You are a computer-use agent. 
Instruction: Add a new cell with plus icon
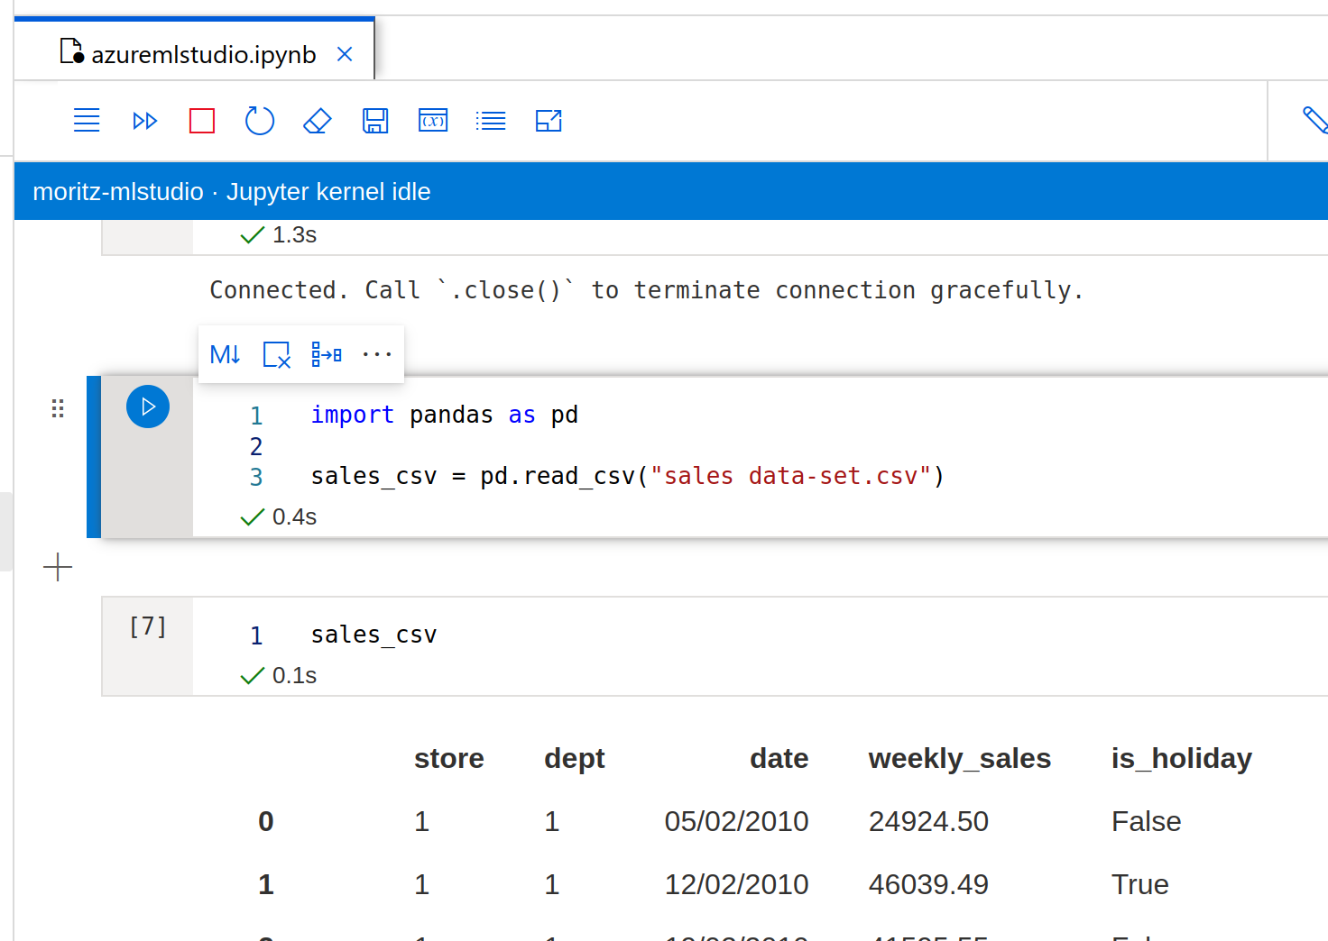58,567
